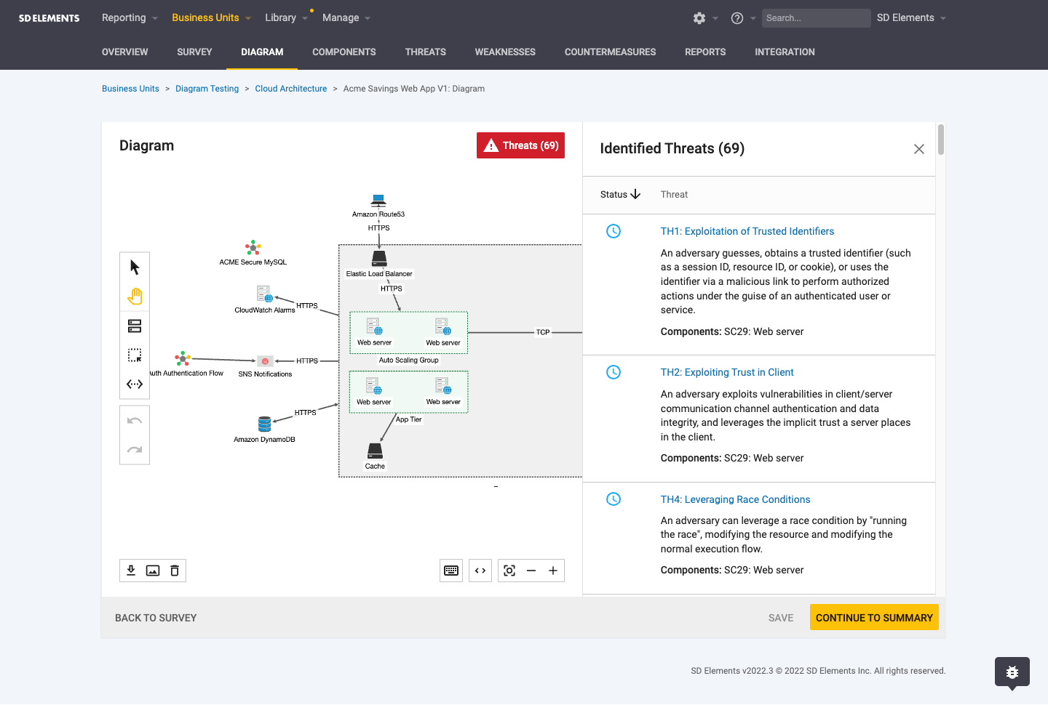Open TH2: Exploiting Trust in Client

[727, 372]
